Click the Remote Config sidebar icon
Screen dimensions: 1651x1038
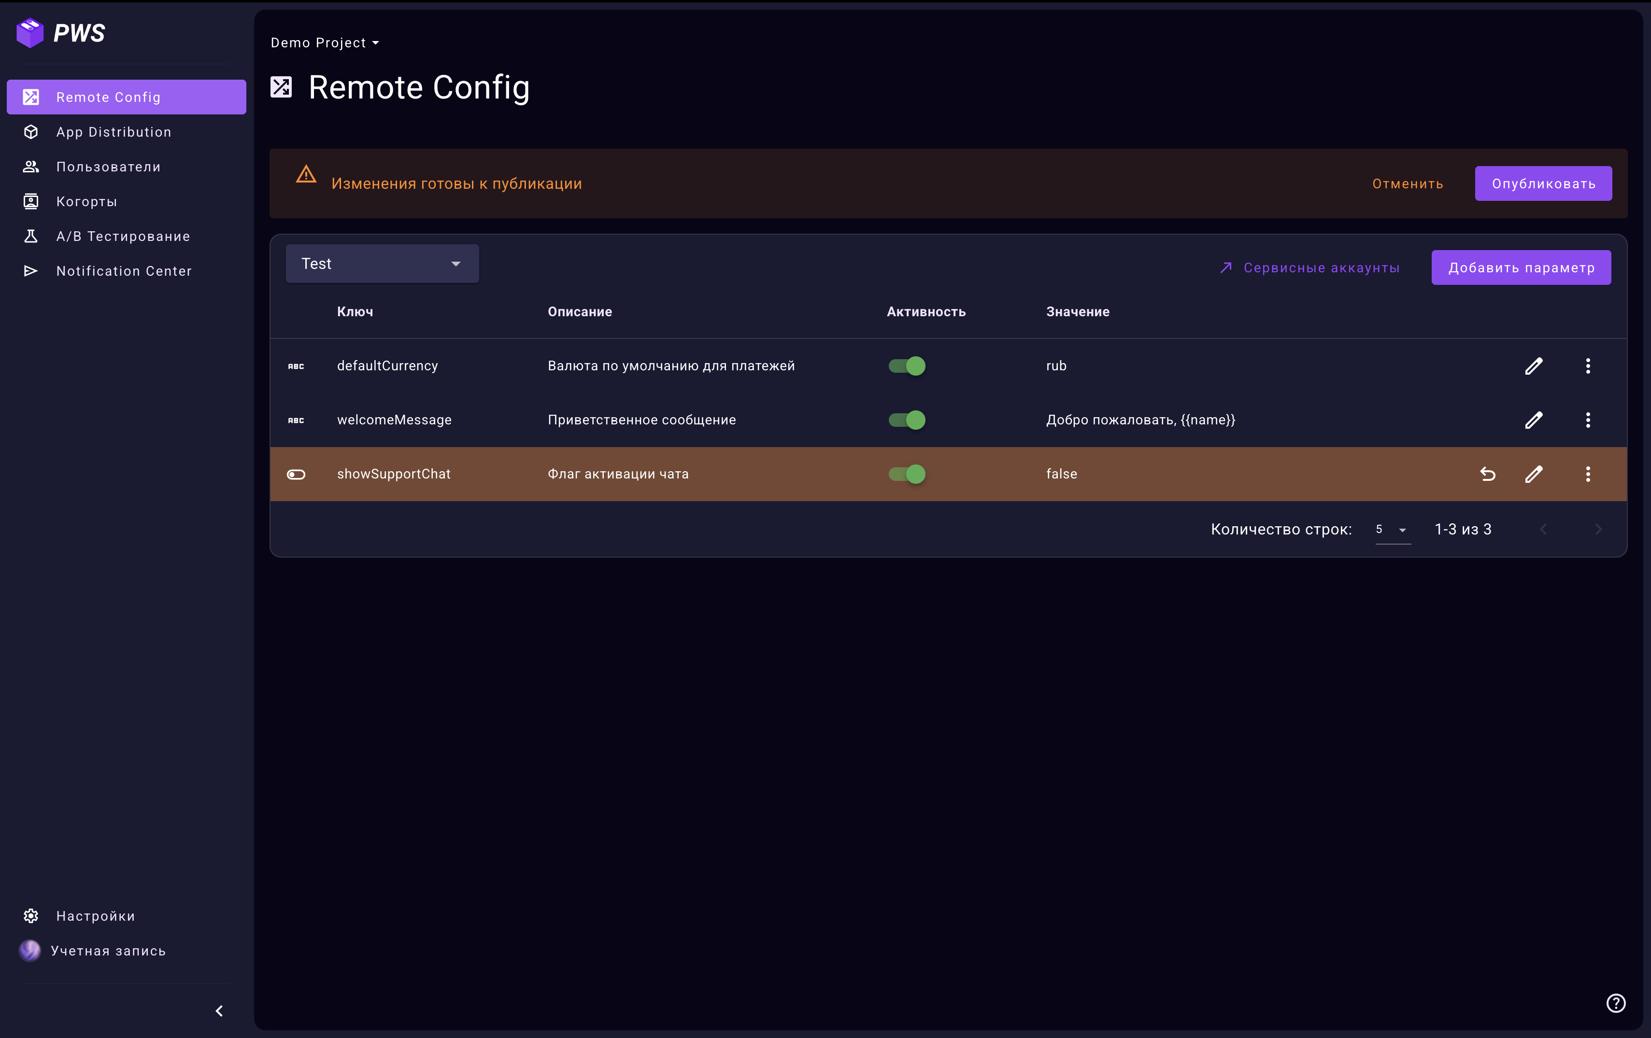point(31,98)
